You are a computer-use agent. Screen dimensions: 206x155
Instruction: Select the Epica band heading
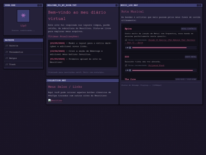(128, 29)
